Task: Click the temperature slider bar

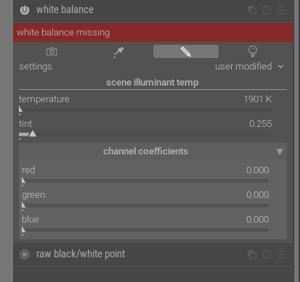Action: [x=145, y=110]
